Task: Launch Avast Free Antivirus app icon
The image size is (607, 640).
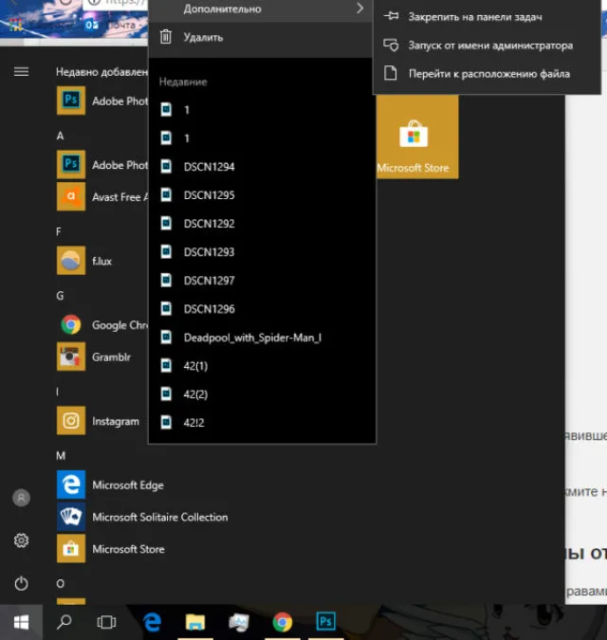Action: pyautogui.click(x=71, y=196)
